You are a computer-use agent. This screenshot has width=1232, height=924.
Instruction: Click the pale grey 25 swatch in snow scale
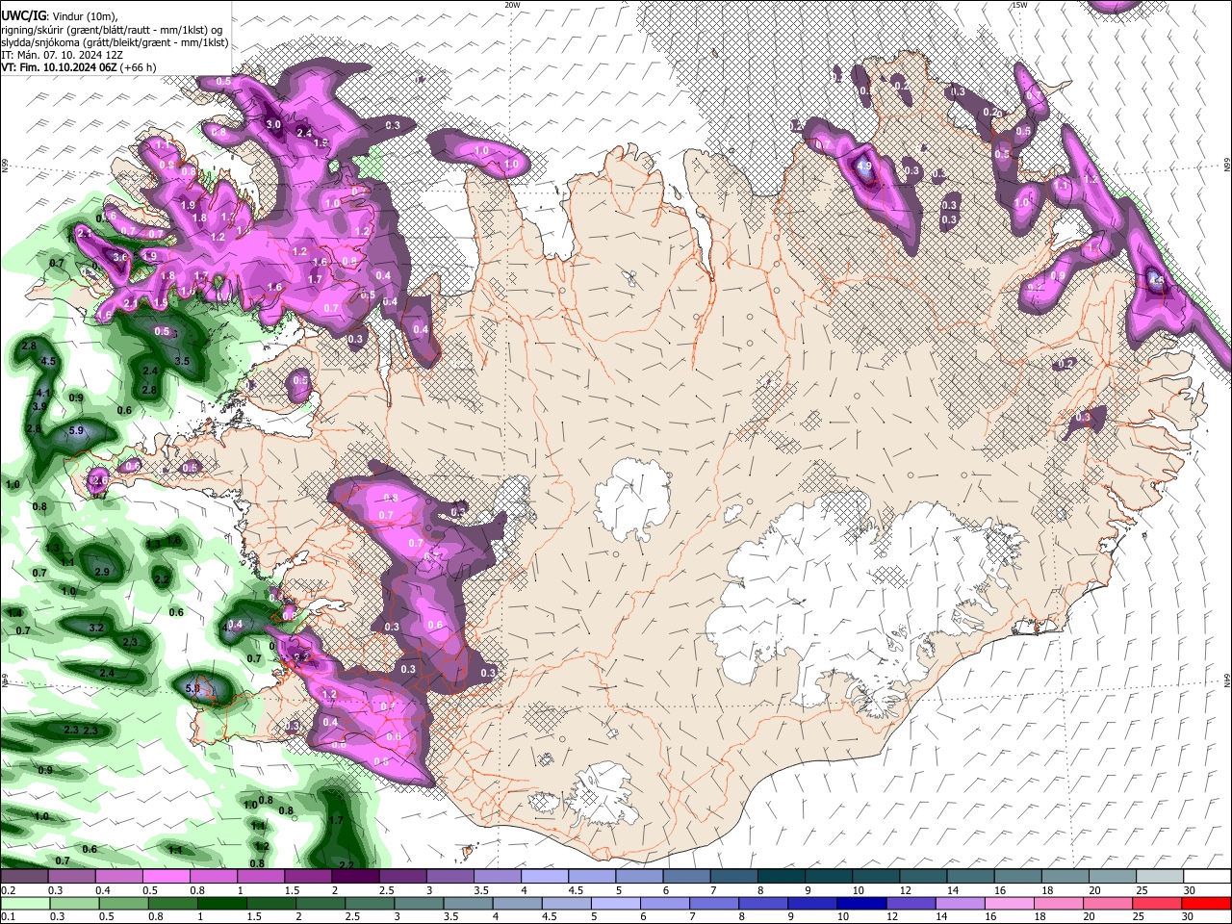pos(1158,877)
